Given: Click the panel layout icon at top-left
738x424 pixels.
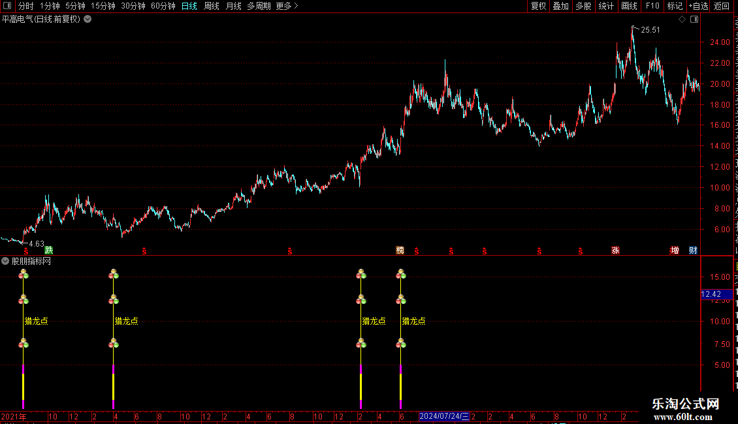Looking at the screenshot, I should 7,6.
